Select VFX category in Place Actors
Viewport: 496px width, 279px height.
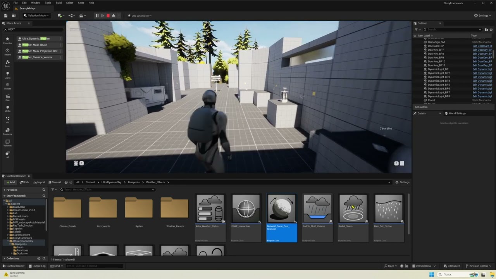pyautogui.click(x=7, y=120)
